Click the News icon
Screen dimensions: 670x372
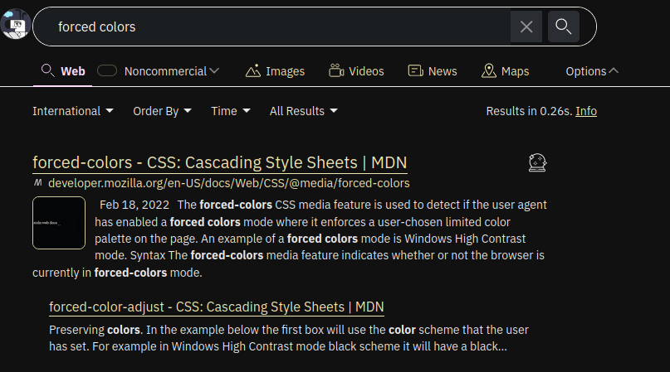coord(416,71)
